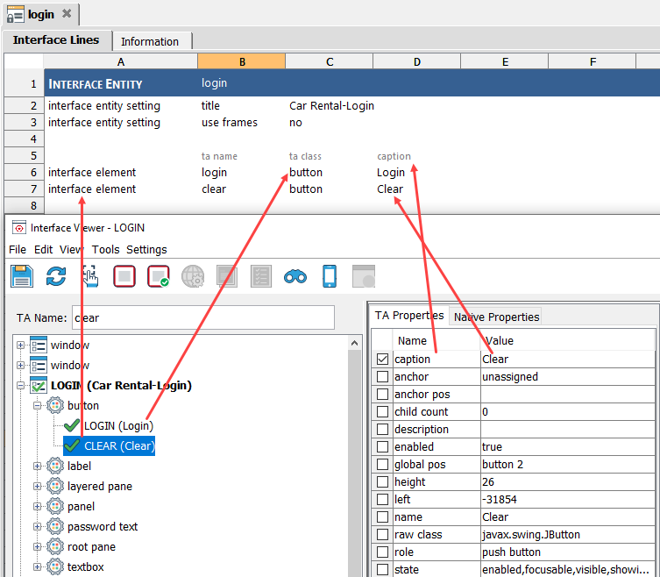Expand the second window tree node
660x577 pixels.
pos(20,365)
